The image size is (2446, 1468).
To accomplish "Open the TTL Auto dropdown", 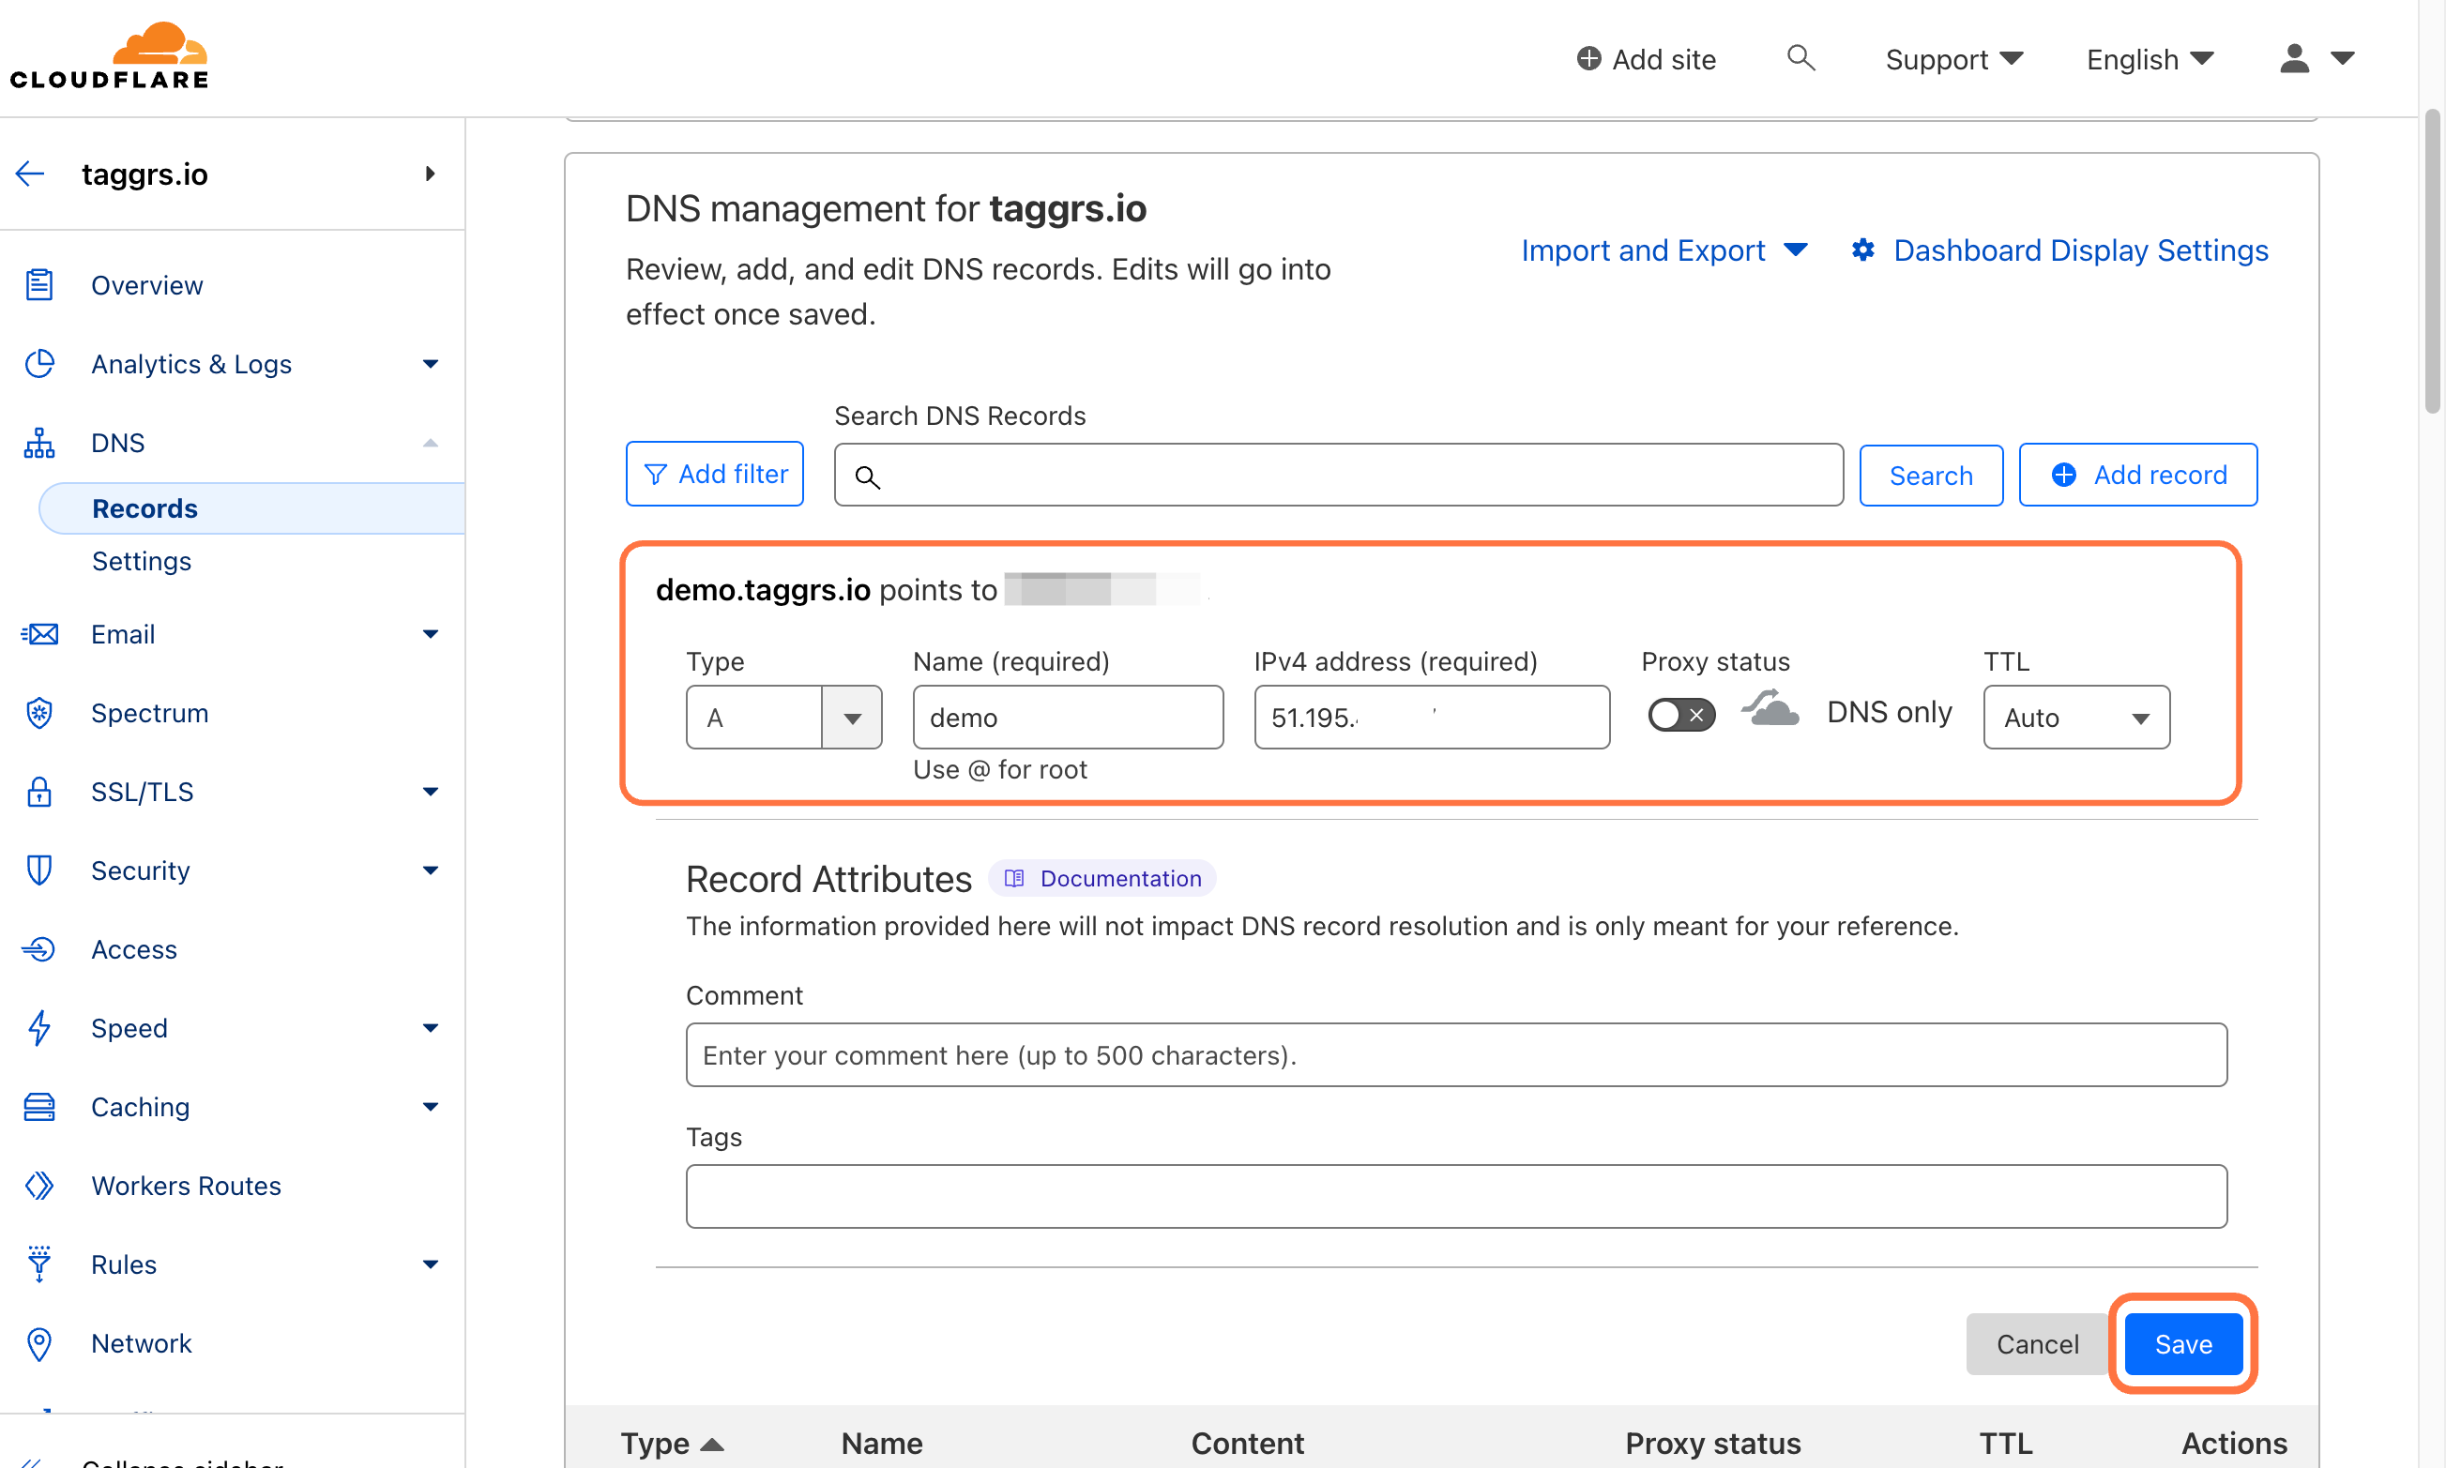I will point(2076,718).
